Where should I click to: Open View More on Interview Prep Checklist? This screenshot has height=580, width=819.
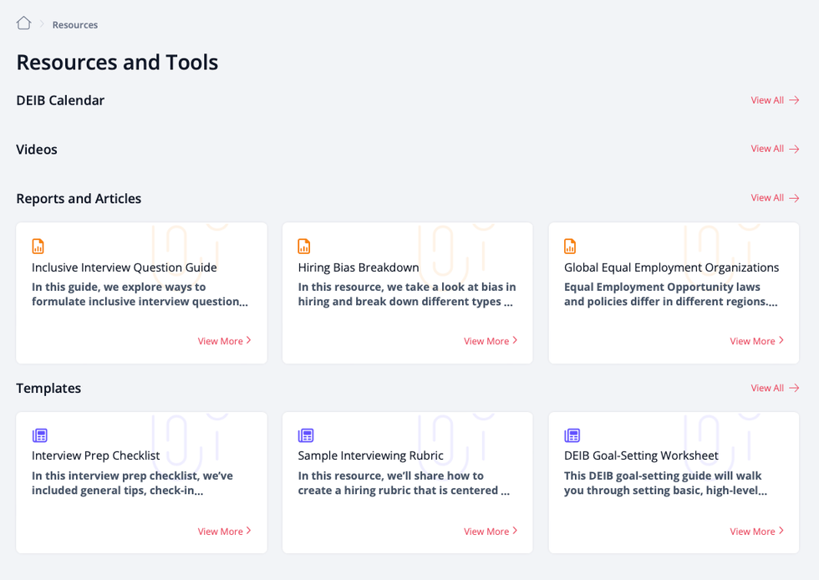coord(224,532)
